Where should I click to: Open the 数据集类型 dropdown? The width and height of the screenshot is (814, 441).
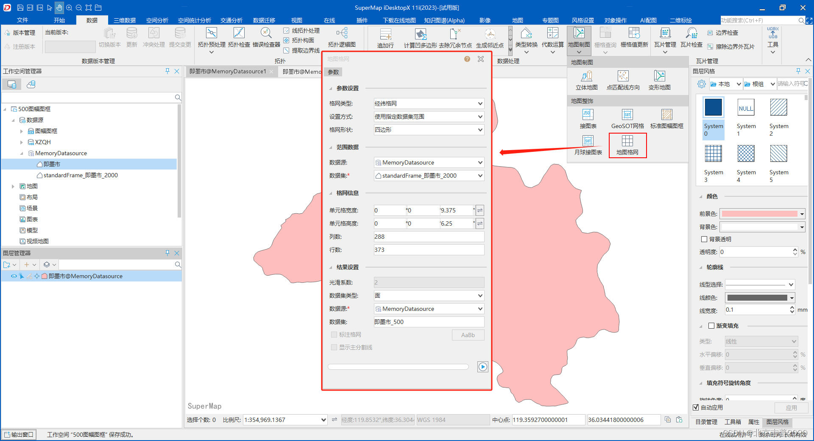click(429, 296)
